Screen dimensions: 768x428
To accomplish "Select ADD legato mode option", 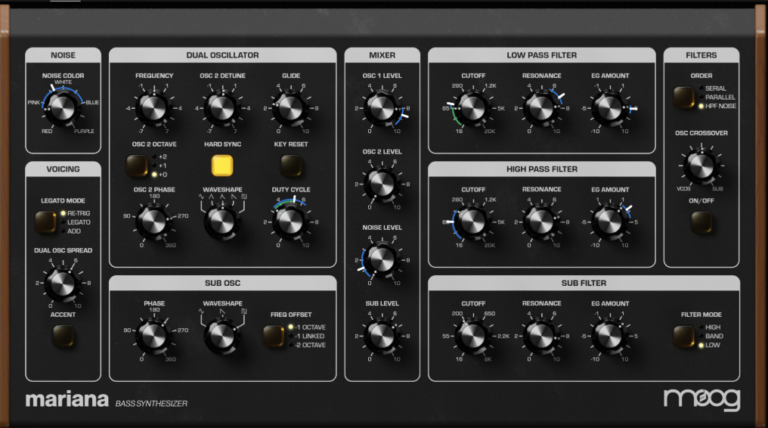I will 70,231.
